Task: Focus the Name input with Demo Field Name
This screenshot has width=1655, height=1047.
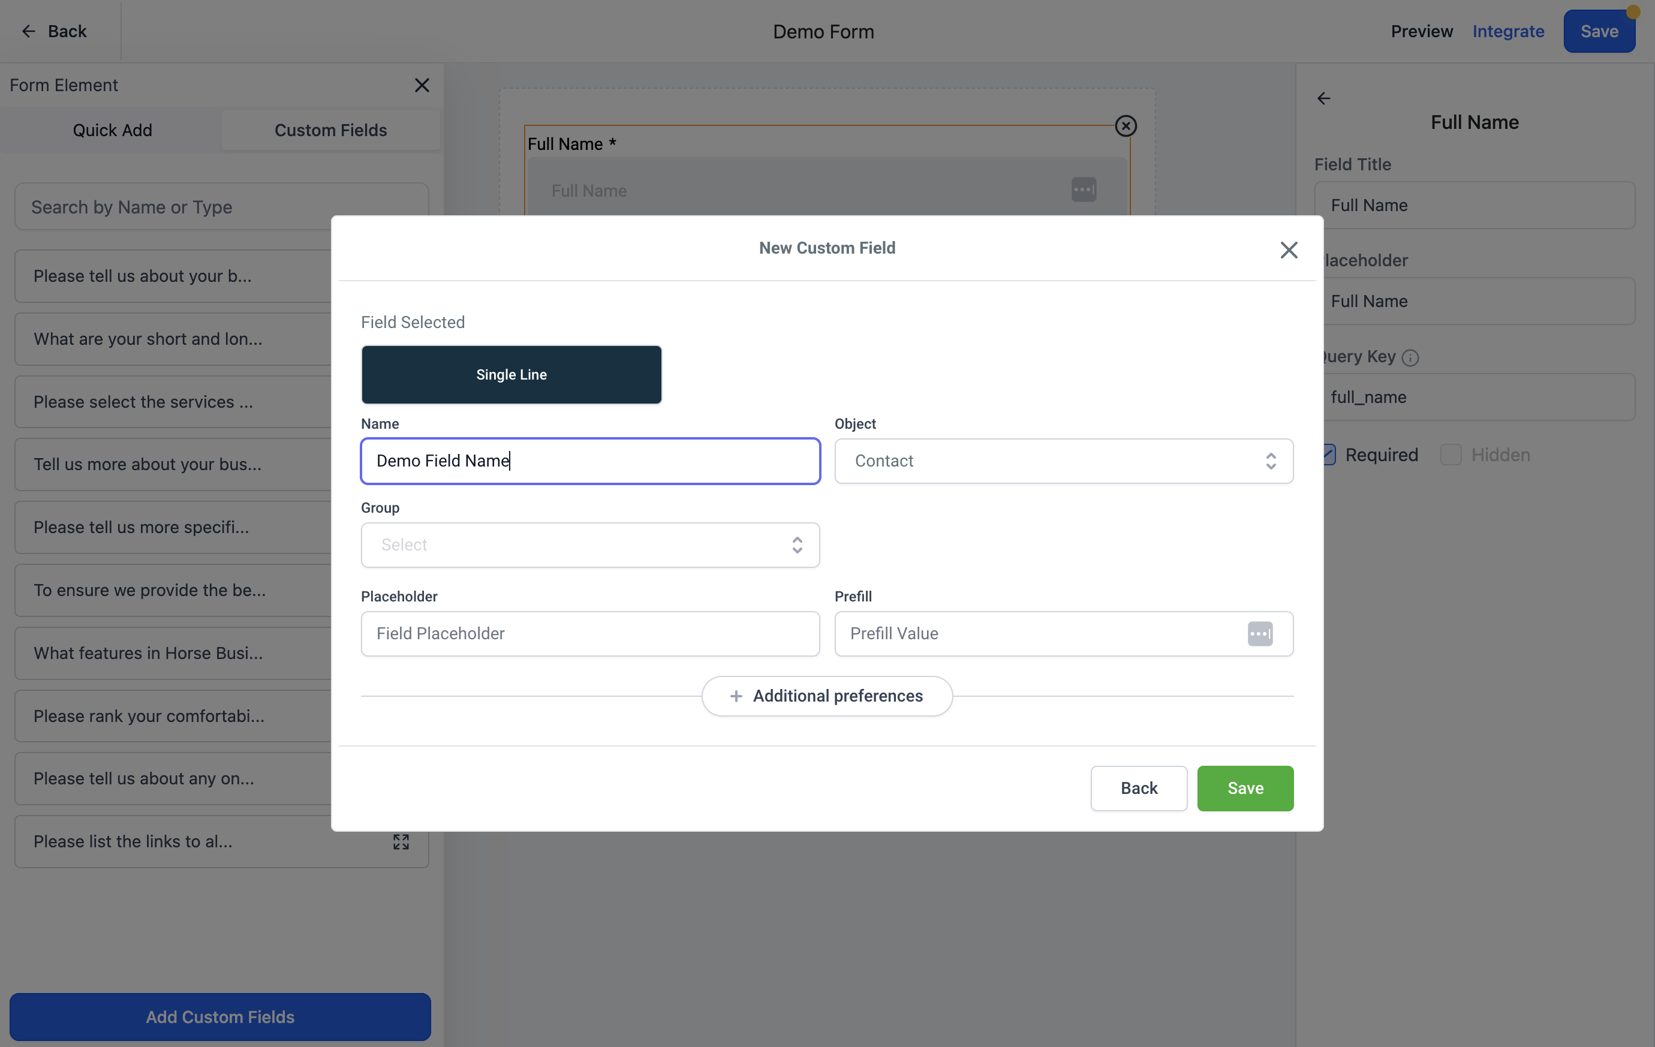Action: point(591,461)
